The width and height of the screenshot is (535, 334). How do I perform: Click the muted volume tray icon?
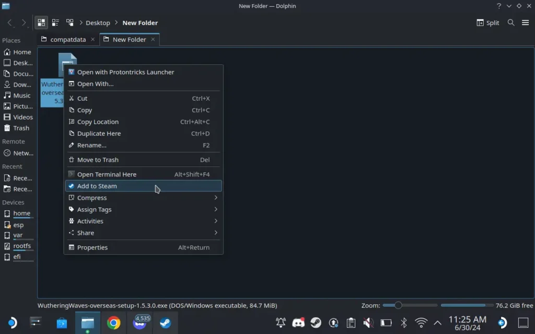point(368,323)
